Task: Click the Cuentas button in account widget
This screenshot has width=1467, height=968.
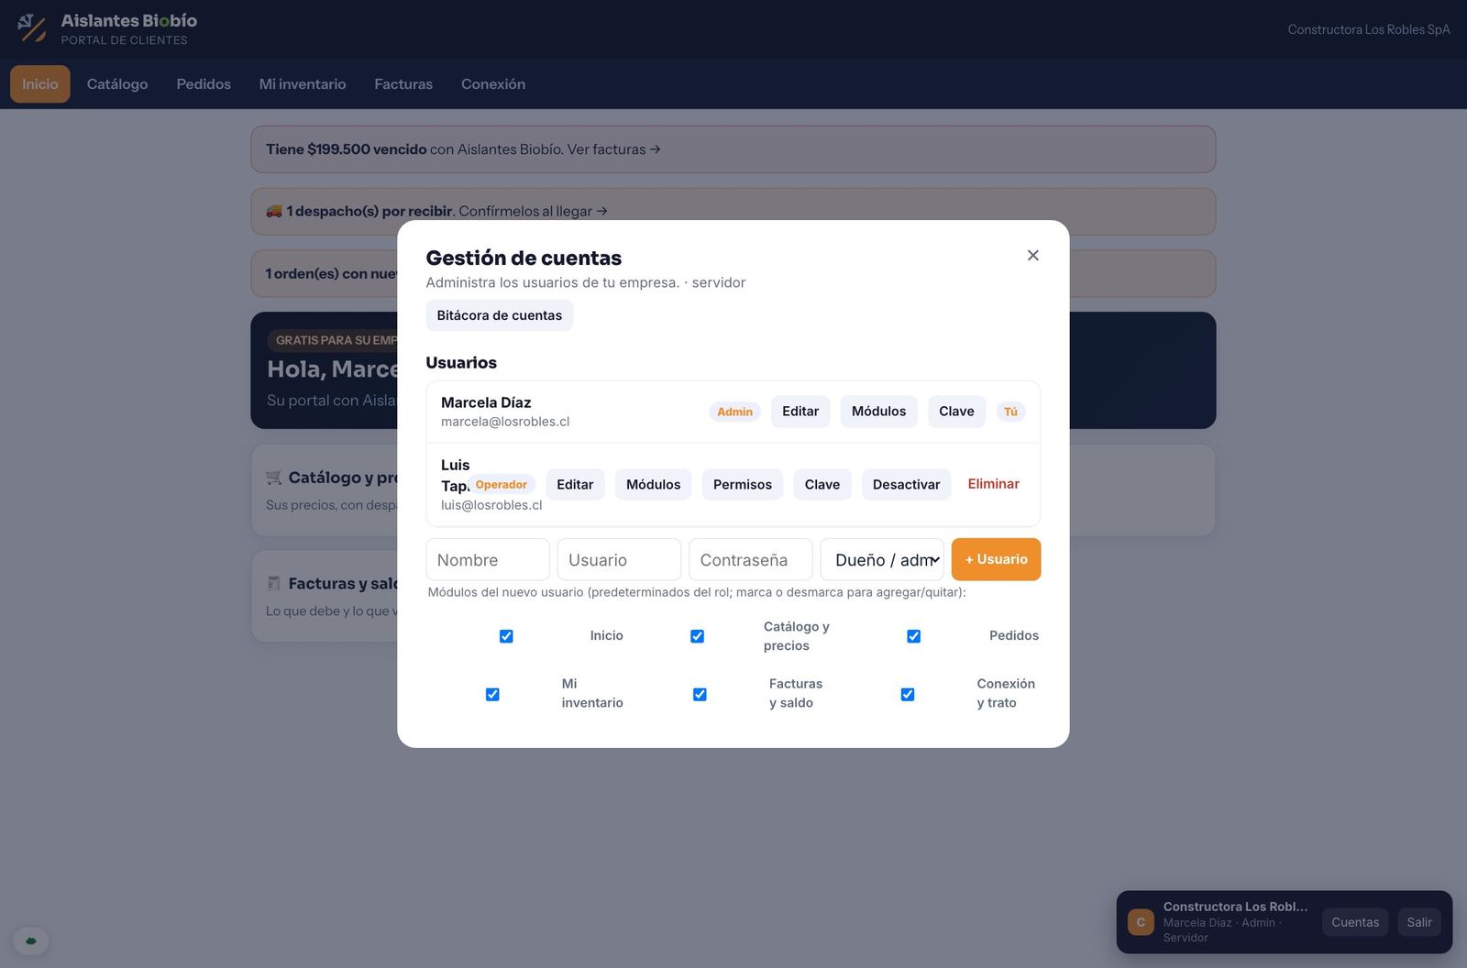Action: point(1355,922)
